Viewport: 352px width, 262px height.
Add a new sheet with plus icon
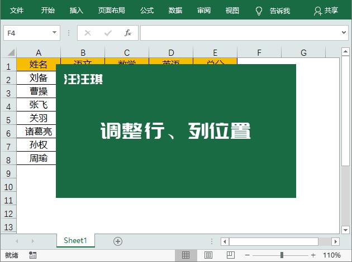[118, 241]
